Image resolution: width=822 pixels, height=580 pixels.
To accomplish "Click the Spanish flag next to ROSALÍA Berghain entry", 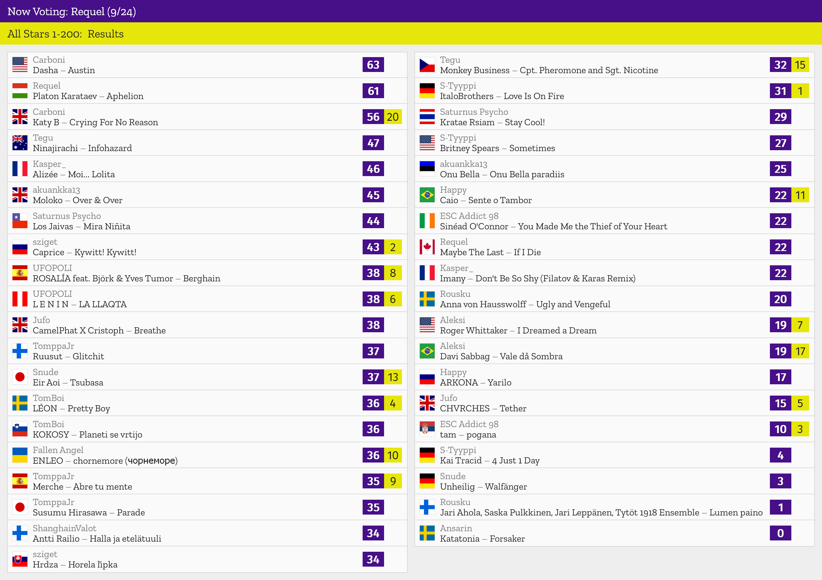I will pos(20,273).
